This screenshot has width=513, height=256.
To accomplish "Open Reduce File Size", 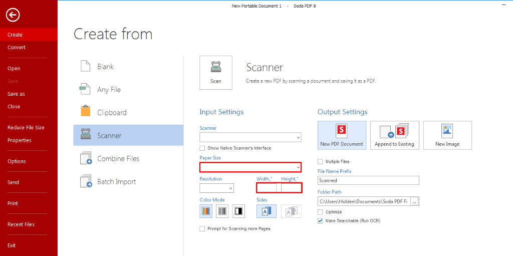I will click(29, 128).
